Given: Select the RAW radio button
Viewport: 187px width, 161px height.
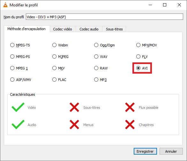Looking at the screenshot, I should tap(96, 68).
